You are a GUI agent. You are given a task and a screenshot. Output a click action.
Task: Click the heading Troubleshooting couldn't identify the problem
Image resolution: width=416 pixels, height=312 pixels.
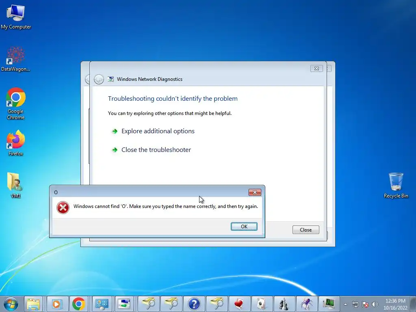(173, 98)
